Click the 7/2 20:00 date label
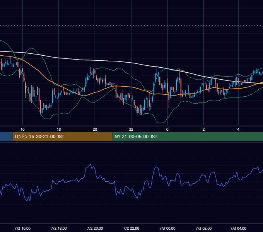The height and width of the screenshot is (232, 263). pyautogui.click(x=95, y=228)
